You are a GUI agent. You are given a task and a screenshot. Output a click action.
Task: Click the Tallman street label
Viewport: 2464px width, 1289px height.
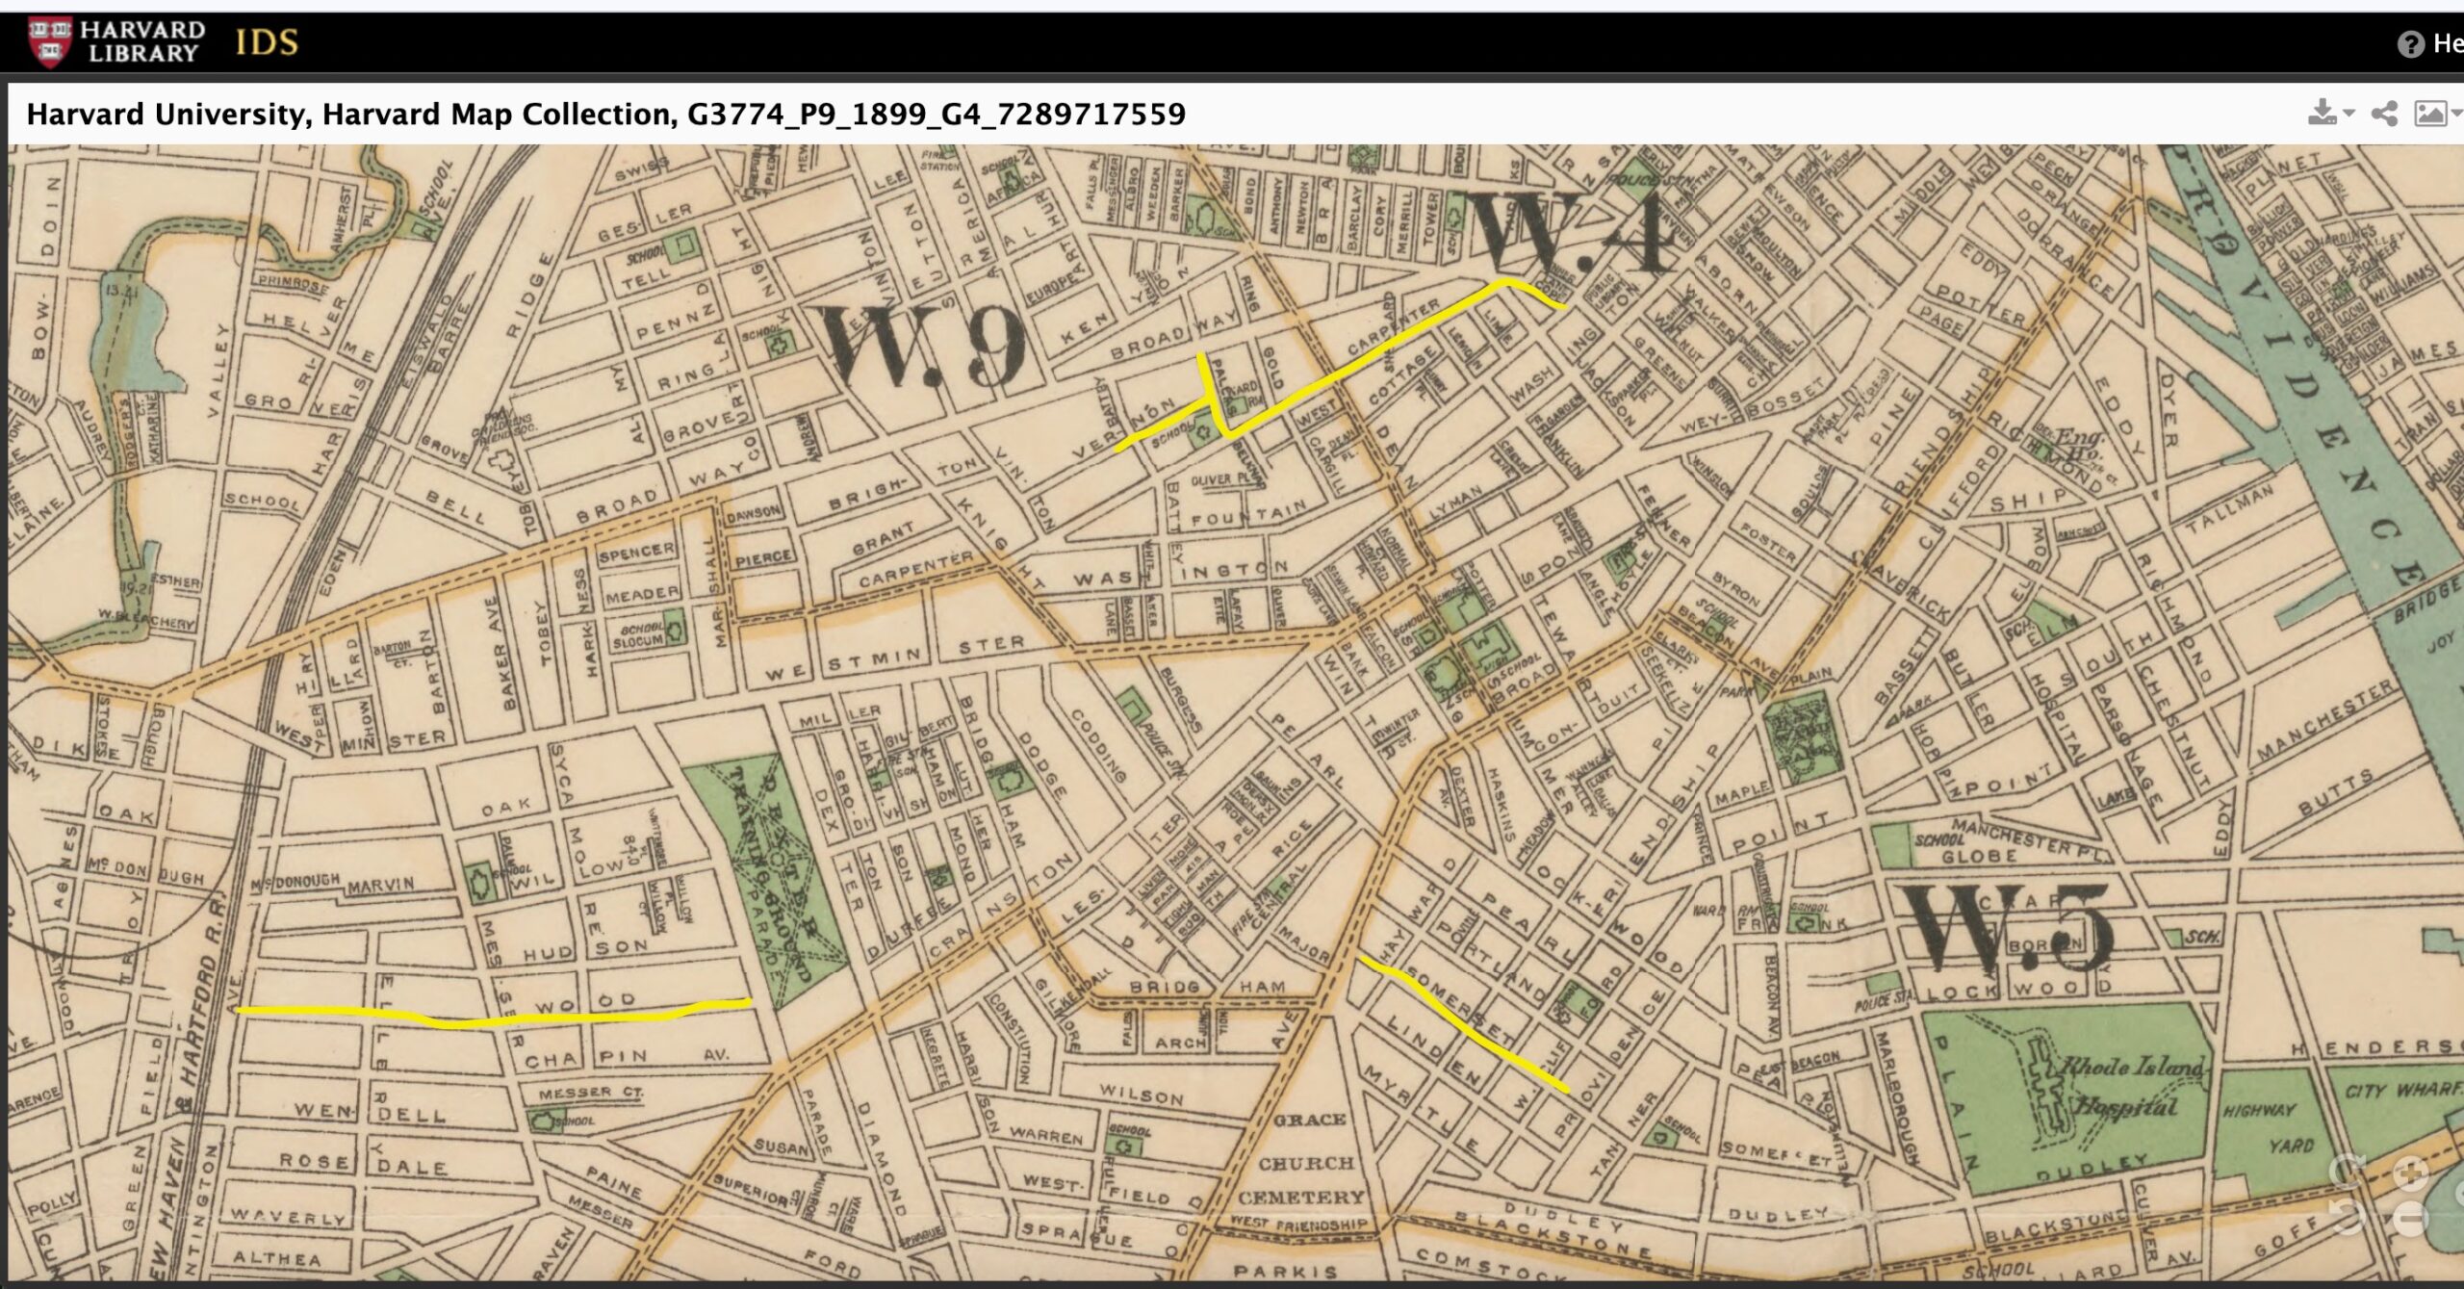(x=2230, y=509)
